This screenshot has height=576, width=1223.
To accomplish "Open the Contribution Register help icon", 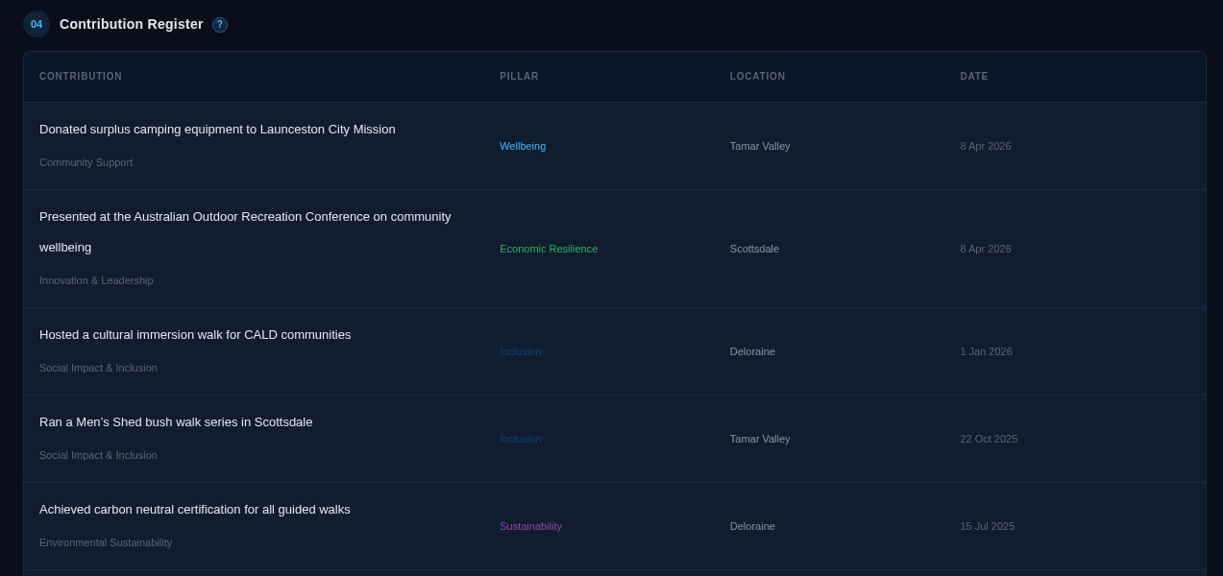I will 220,25.
